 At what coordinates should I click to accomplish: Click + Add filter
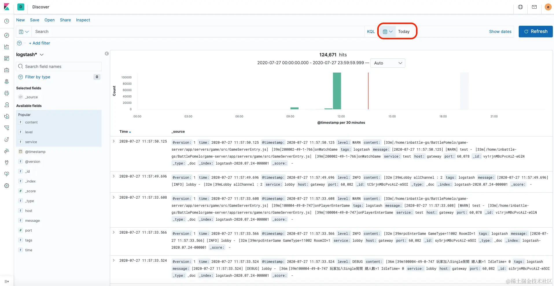pyautogui.click(x=40, y=43)
